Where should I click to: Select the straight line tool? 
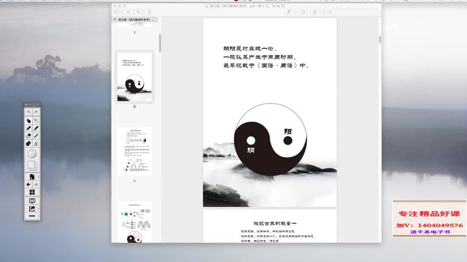click(x=36, y=136)
